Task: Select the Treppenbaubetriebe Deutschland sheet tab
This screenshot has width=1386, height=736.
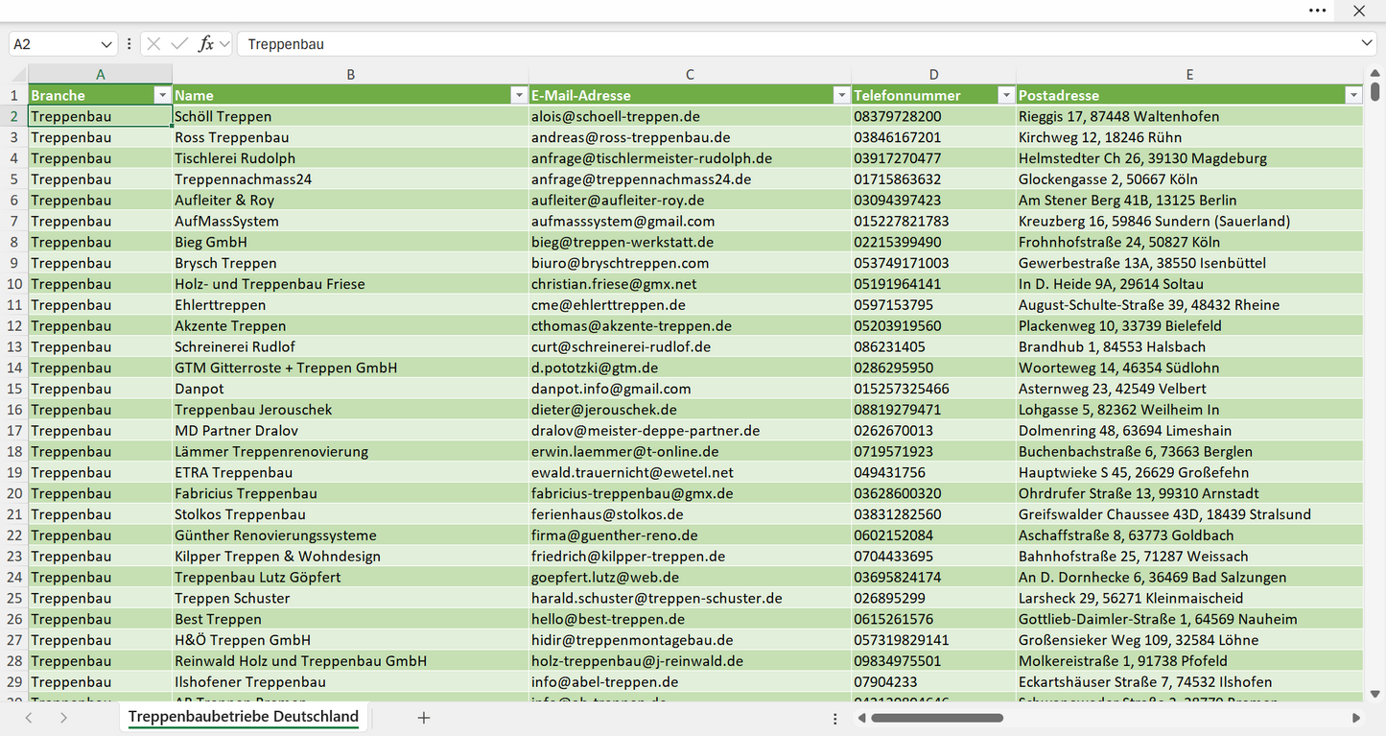Action: coord(244,717)
